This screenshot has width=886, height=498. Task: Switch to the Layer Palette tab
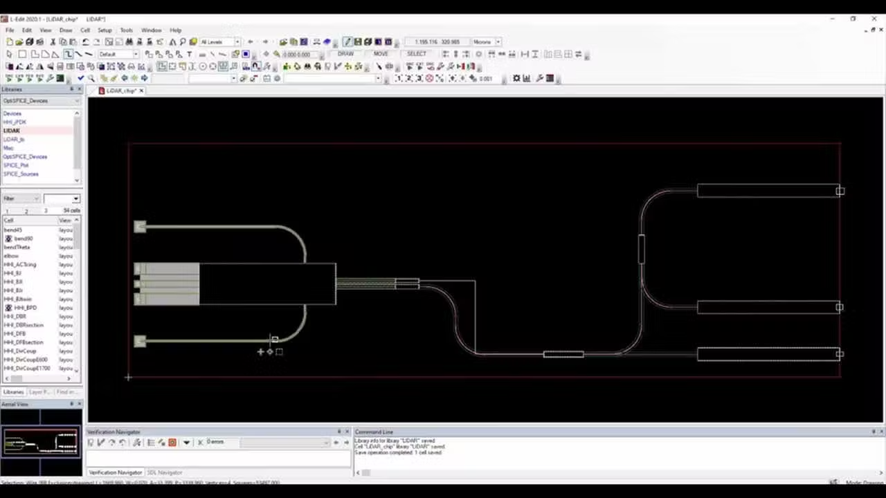click(x=40, y=392)
